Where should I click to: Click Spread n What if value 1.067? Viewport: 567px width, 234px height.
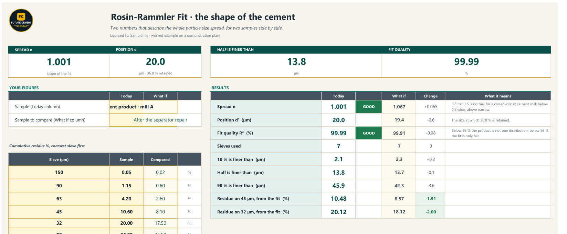pos(399,107)
